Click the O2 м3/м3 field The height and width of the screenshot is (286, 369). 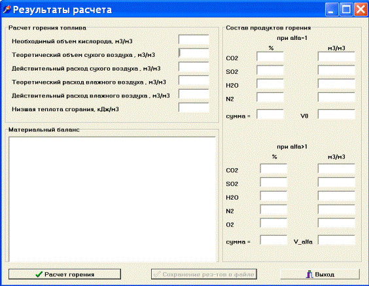[x=336, y=223]
